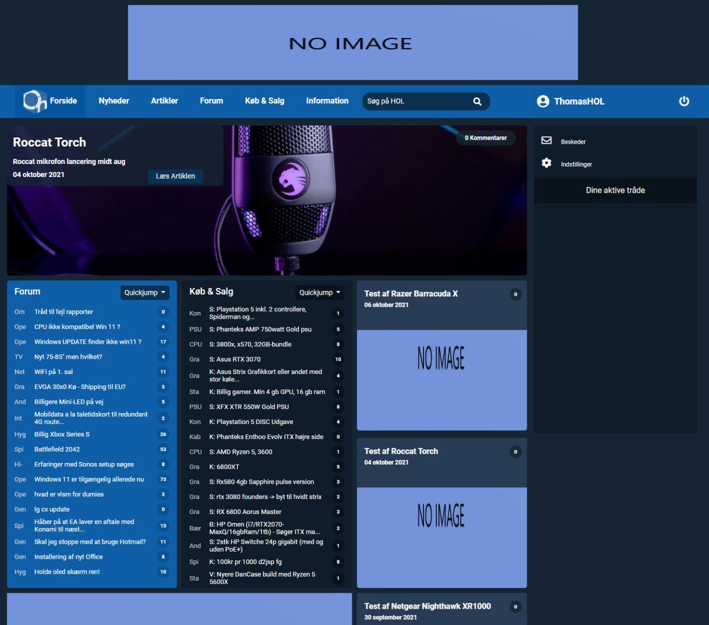
Task: Open thread Billig Xbox Series S
Action: pyautogui.click(x=62, y=434)
